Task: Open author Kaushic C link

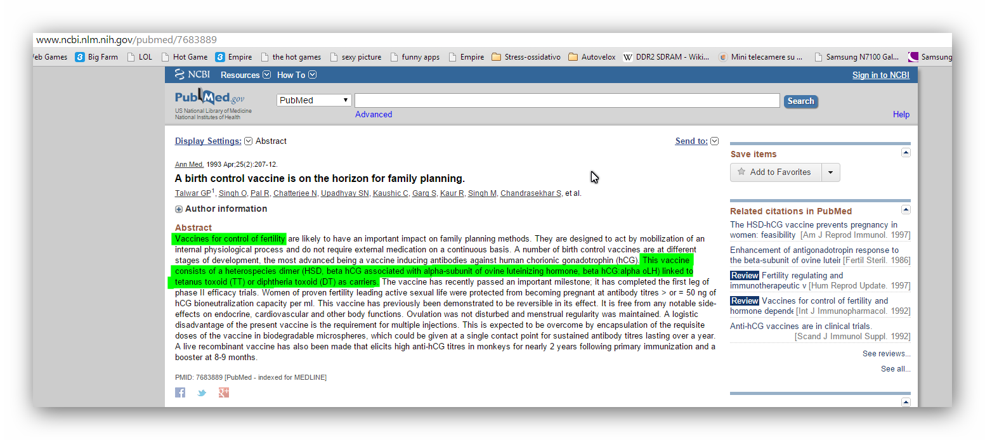Action: 390,193
